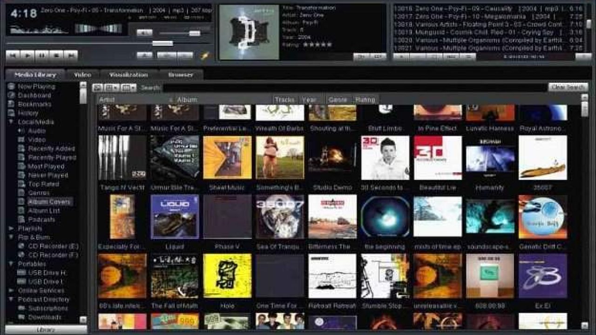Select the Ex:El album cover
The width and height of the screenshot is (596, 335).
pos(543,276)
